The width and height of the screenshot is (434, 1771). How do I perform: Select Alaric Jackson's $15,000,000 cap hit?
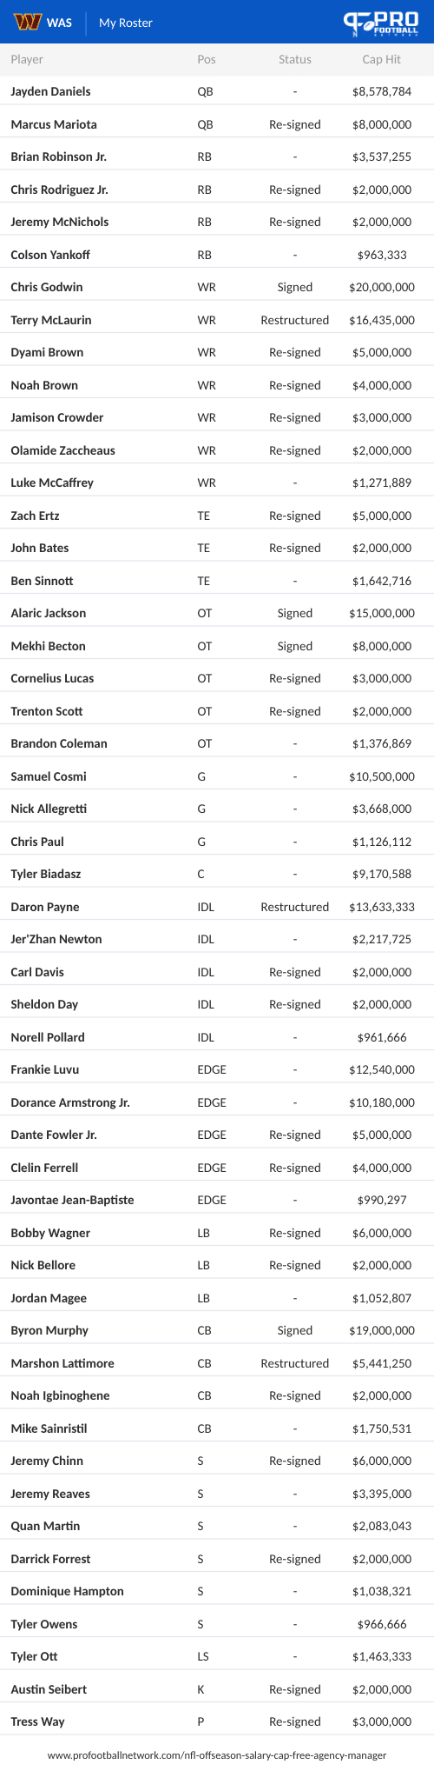(382, 613)
